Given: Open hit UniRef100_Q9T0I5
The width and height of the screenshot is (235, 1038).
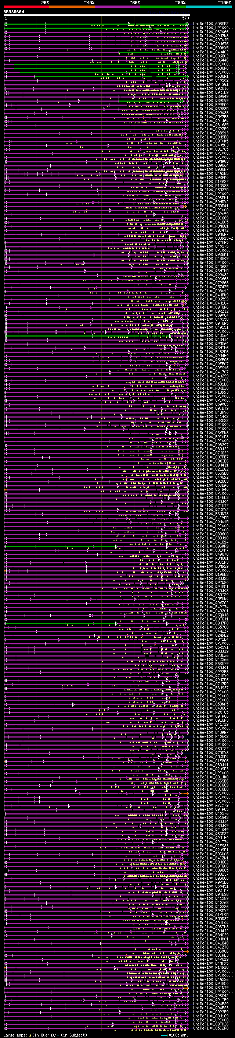Looking at the screenshot, I should 211,40.
